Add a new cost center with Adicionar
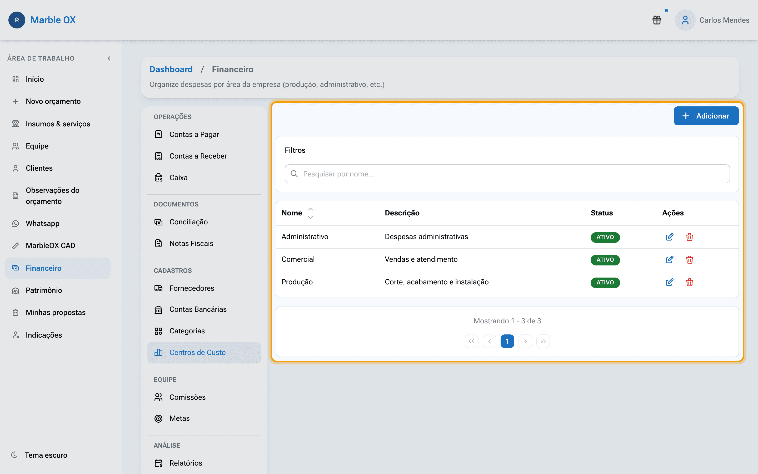758x474 pixels. tap(706, 116)
